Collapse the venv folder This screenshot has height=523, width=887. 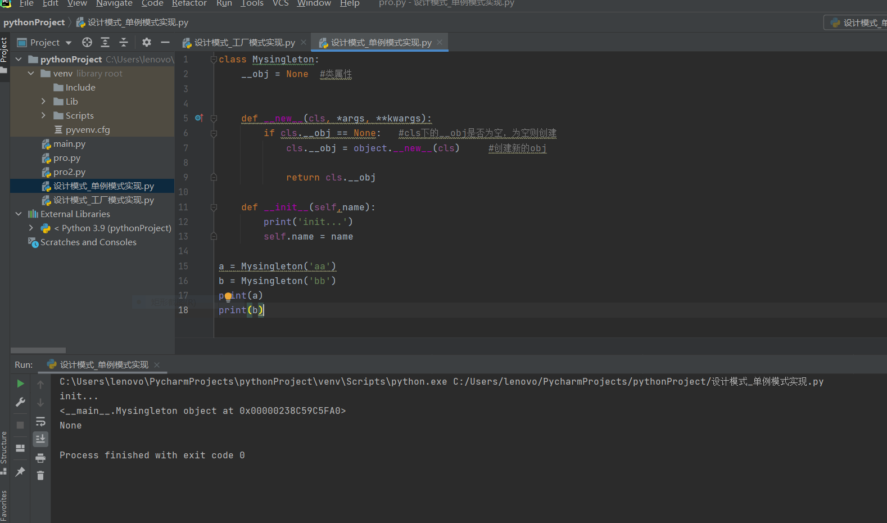pyautogui.click(x=31, y=73)
